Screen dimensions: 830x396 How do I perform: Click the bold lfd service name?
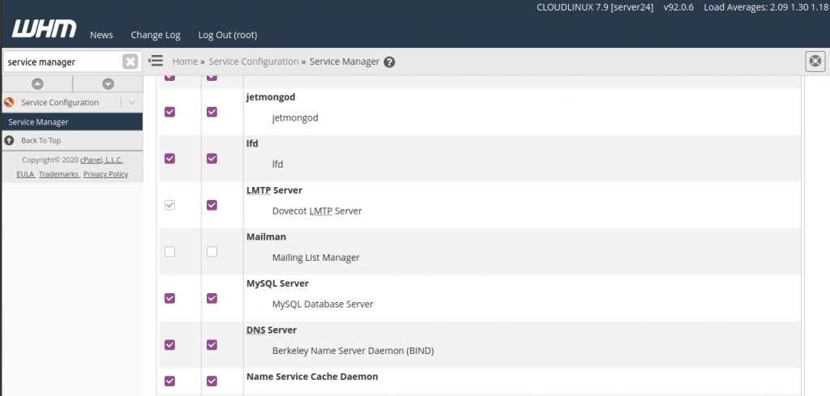[x=252, y=143]
